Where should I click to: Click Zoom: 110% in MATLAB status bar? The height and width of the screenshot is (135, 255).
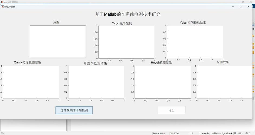point(159,133)
